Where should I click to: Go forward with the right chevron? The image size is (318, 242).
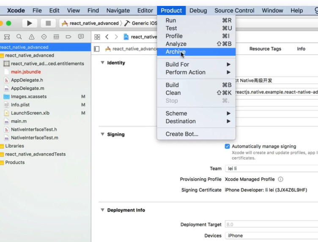pyautogui.click(x=116, y=37)
